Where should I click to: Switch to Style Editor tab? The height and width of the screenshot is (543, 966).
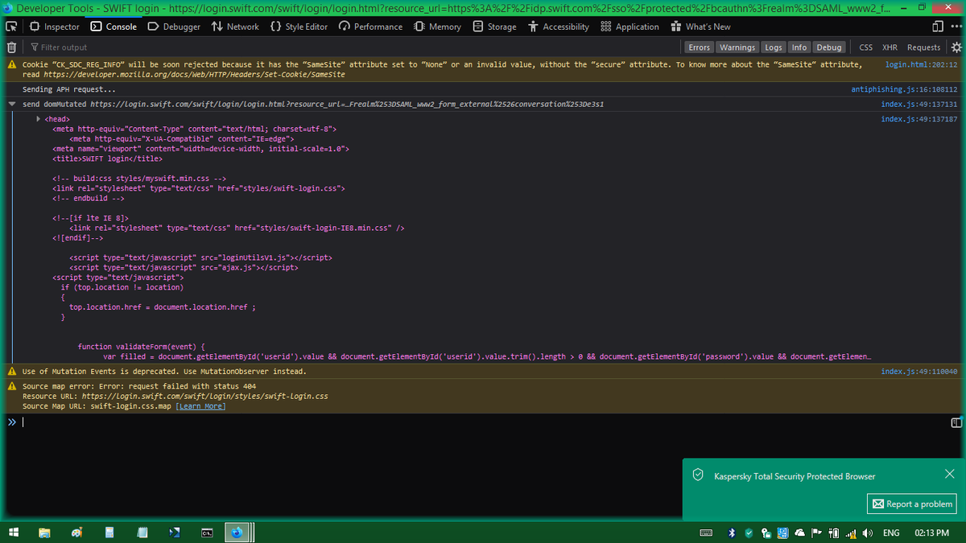299,27
